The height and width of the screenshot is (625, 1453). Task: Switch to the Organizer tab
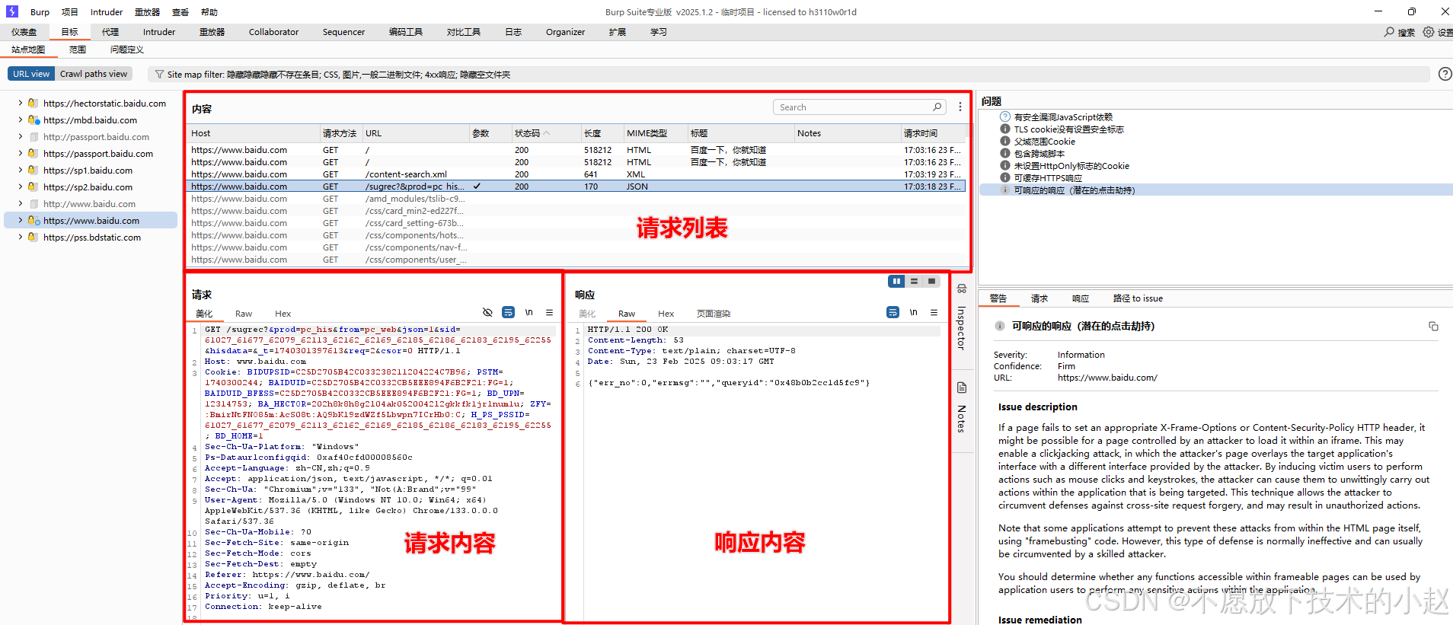[565, 32]
